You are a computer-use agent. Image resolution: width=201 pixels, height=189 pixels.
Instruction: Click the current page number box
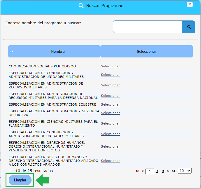[x=150, y=171]
